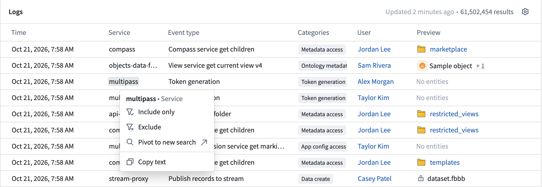Click the Service column header
Image resolution: width=542 pixels, height=187 pixels.
pyautogui.click(x=119, y=33)
